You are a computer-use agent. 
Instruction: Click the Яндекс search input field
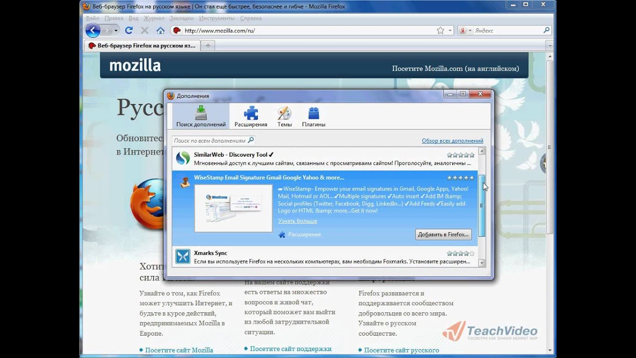(507, 30)
